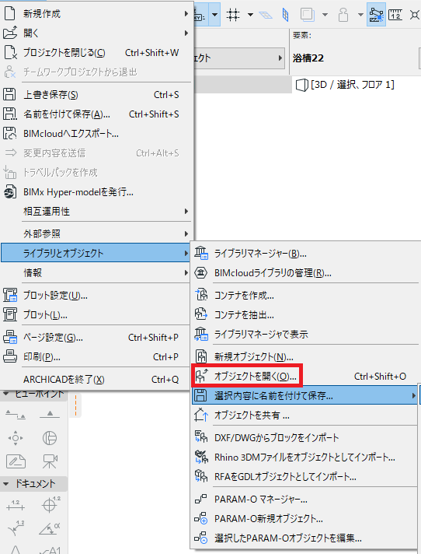Open dropdown arrow beside trace reference icon
This screenshot has width=421, height=554.
(325, 15)
